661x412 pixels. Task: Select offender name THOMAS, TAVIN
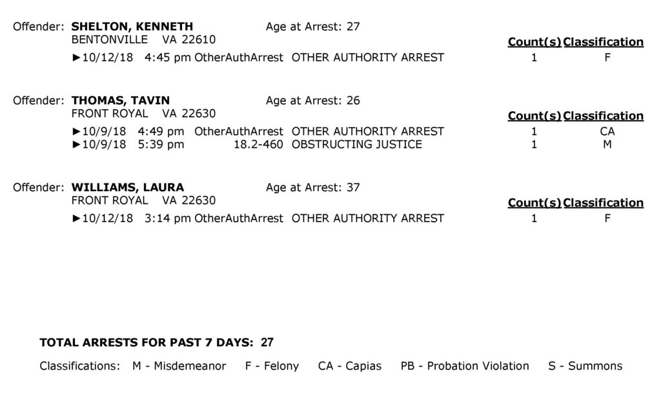coord(121,101)
